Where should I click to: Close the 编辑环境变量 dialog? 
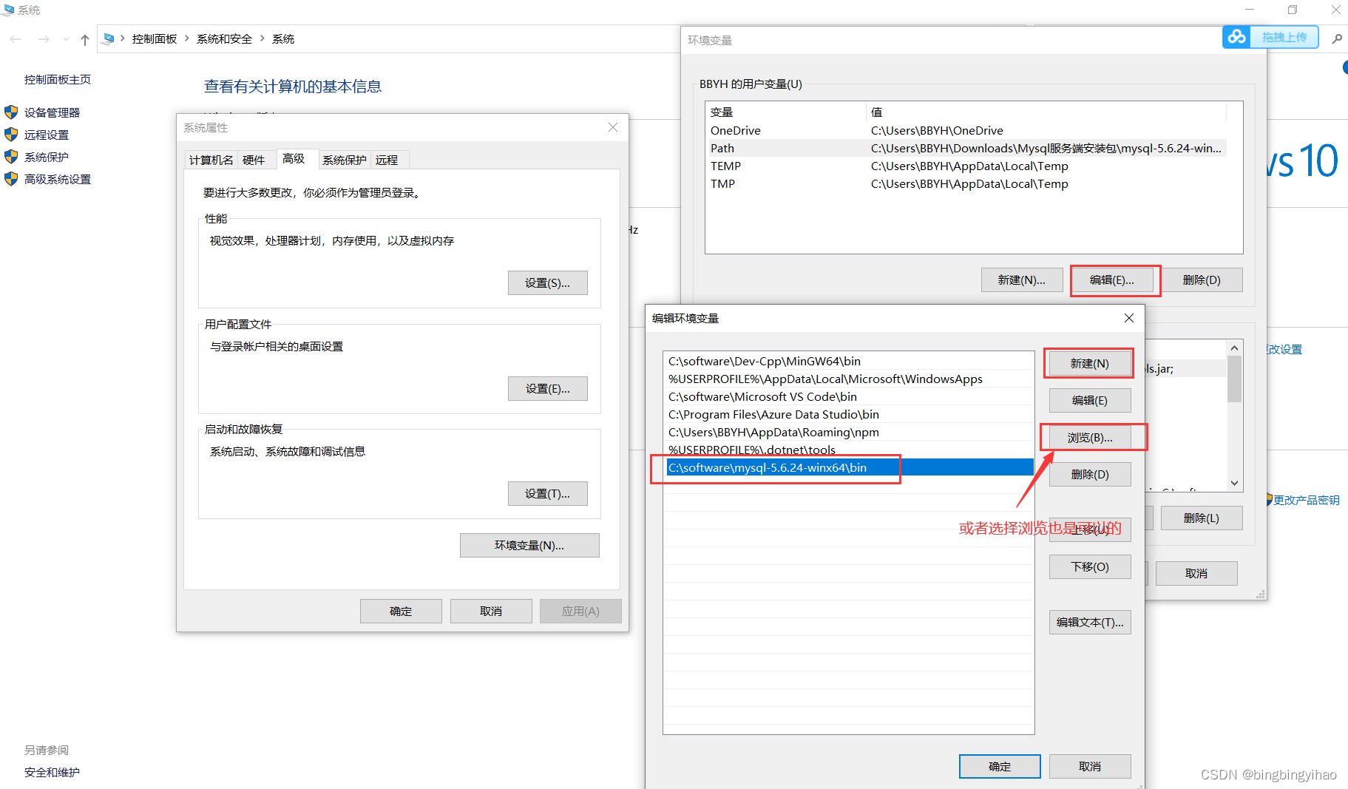click(1128, 318)
